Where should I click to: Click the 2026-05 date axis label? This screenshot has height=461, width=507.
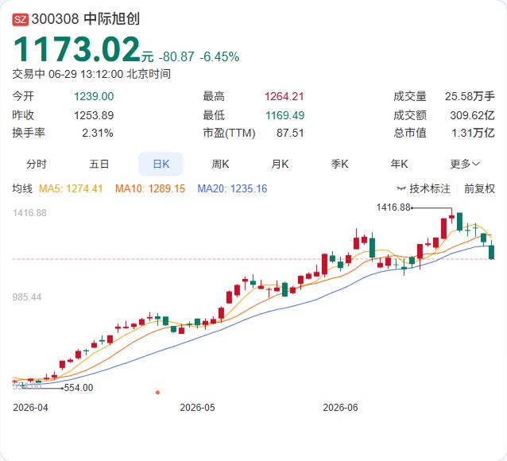point(197,407)
